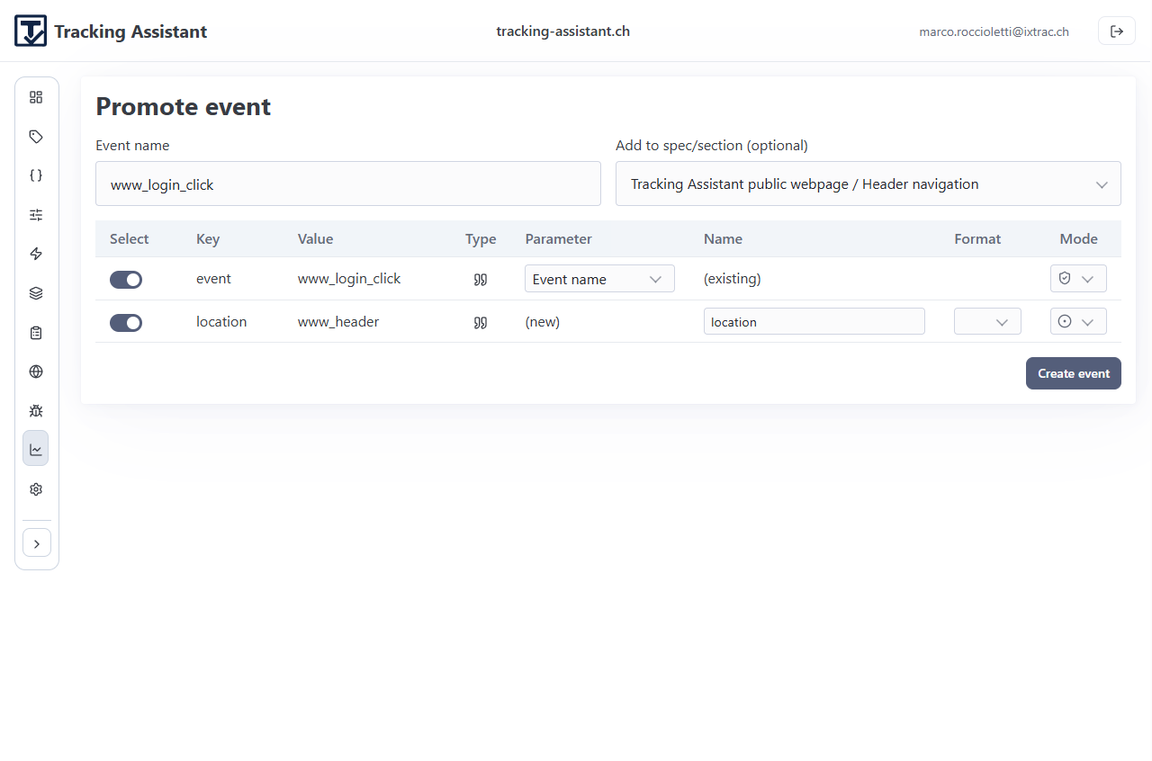The image size is (1152, 761).
Task: Toggle off selection for location row
Action: (126, 323)
